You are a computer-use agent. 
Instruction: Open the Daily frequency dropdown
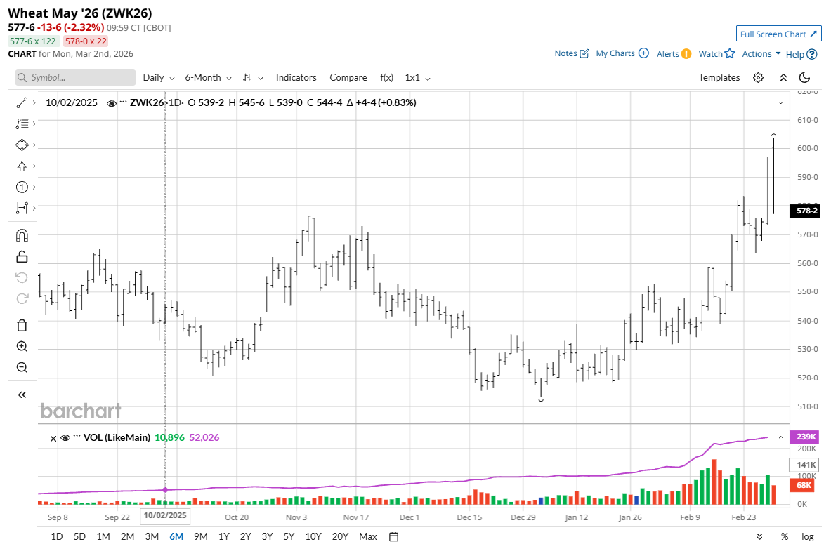pyautogui.click(x=159, y=77)
